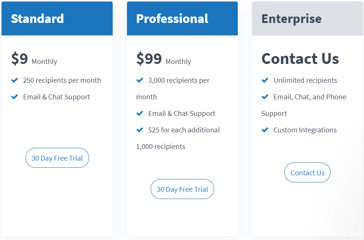Start the Professional plan 30 Day Free Trial
This screenshot has width=364, height=240.
point(182,189)
